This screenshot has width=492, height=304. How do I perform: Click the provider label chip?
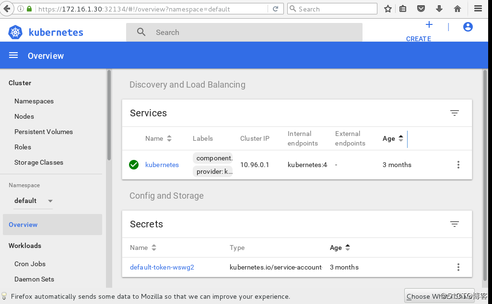(x=213, y=171)
